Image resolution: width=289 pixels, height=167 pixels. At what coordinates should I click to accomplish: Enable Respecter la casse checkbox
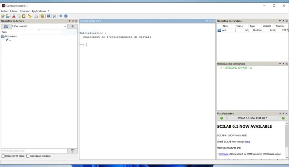(3, 156)
